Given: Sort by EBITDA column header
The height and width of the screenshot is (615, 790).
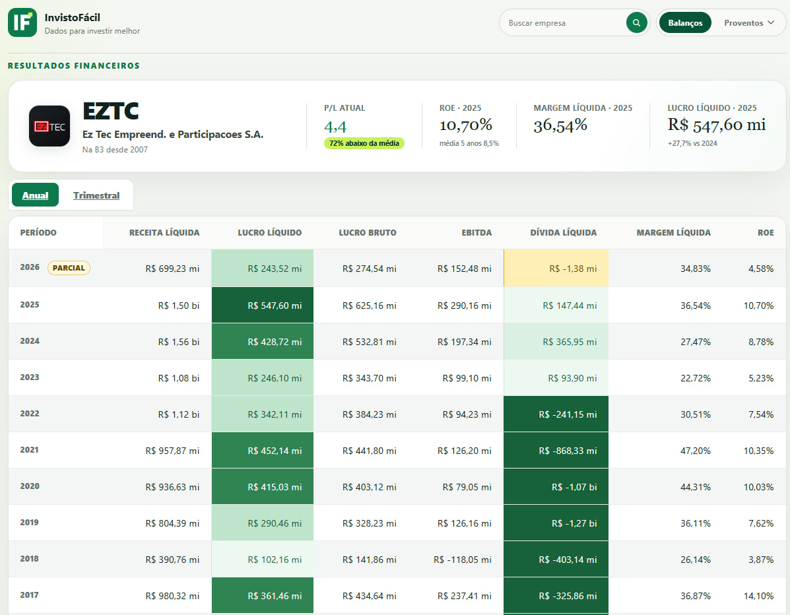Looking at the screenshot, I should pos(477,233).
